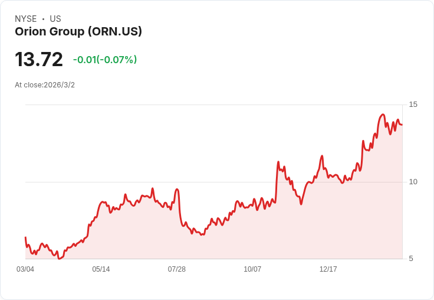The height and width of the screenshot is (300, 434).
Task: Select the 12/17 date on the x-axis
Action: [x=328, y=269]
